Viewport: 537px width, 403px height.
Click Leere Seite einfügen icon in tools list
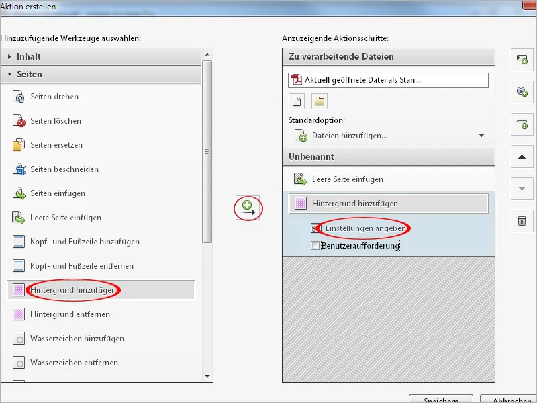point(19,217)
